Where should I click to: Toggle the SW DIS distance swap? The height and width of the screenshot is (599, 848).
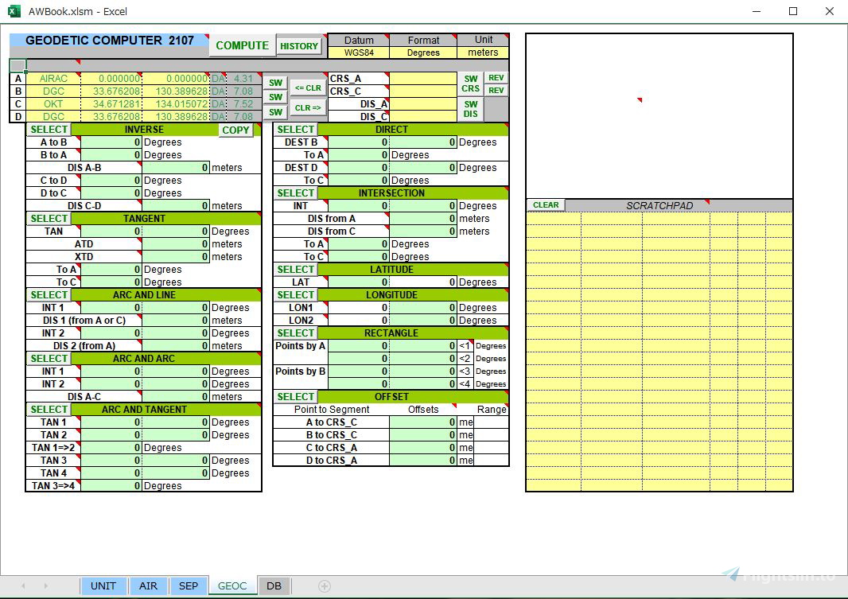coord(470,107)
